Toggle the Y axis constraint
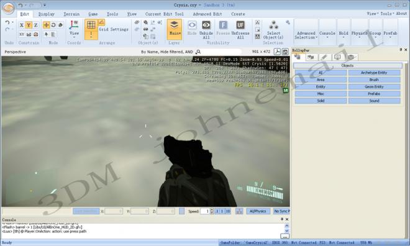This screenshot has width=410, height=246. (29, 25)
